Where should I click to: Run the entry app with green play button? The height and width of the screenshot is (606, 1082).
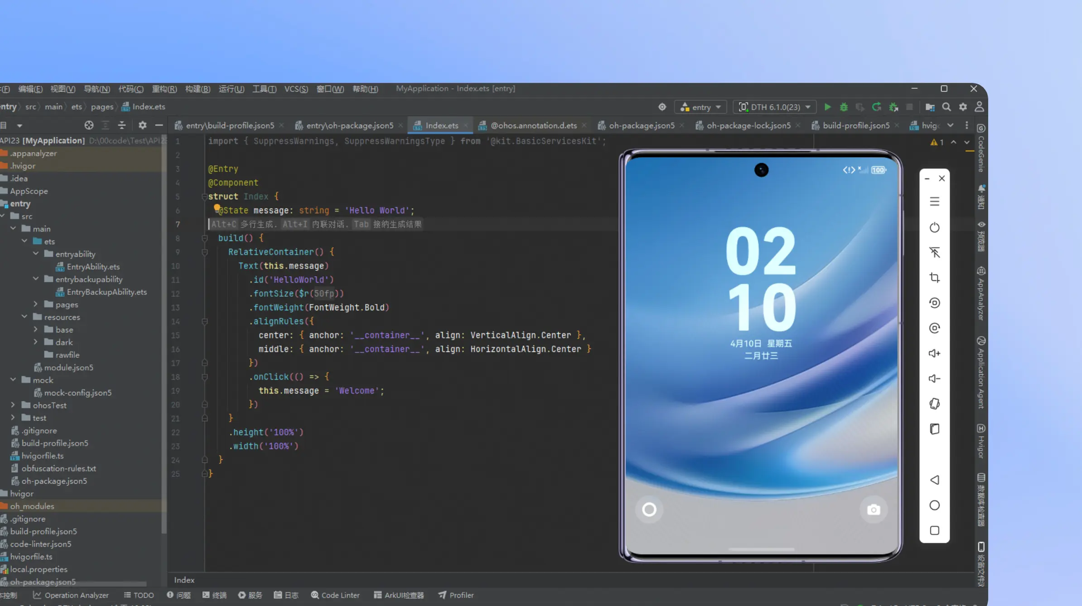827,107
